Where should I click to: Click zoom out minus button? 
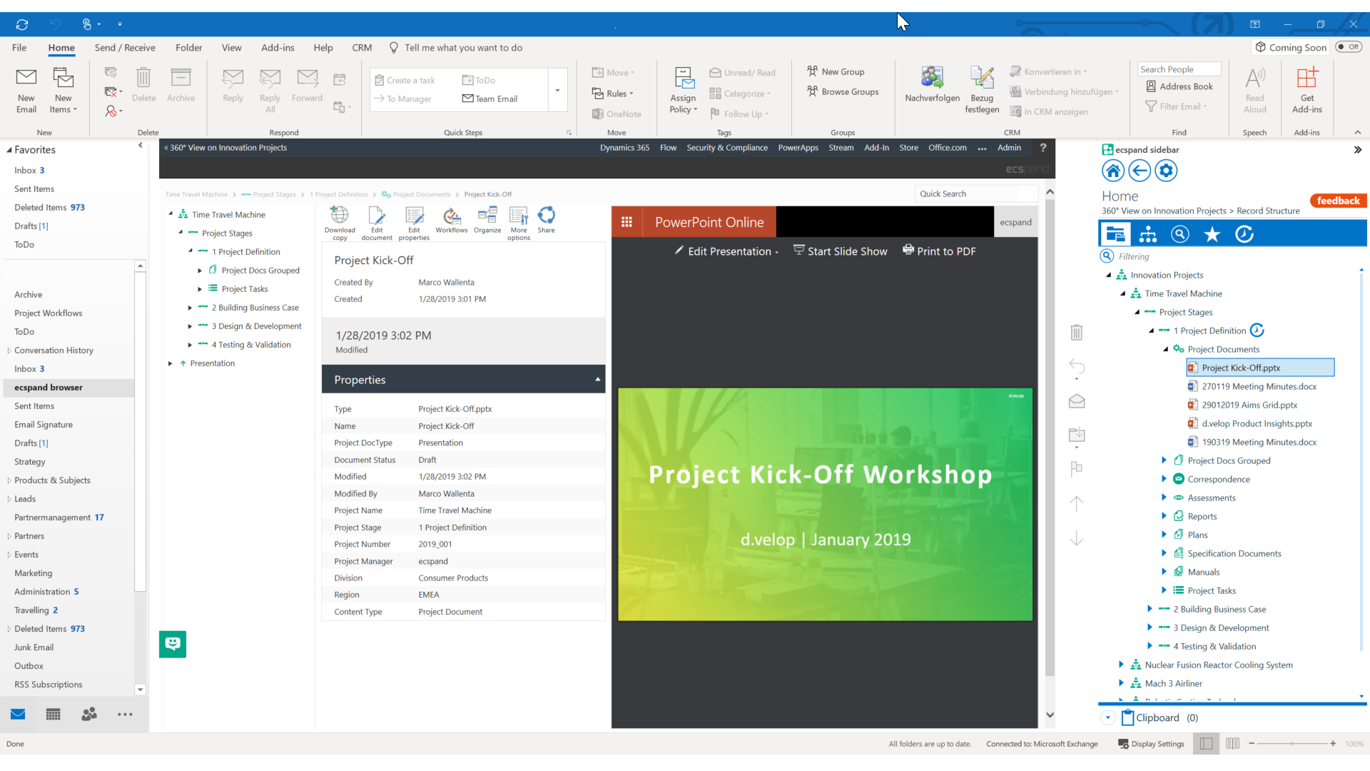[1252, 744]
